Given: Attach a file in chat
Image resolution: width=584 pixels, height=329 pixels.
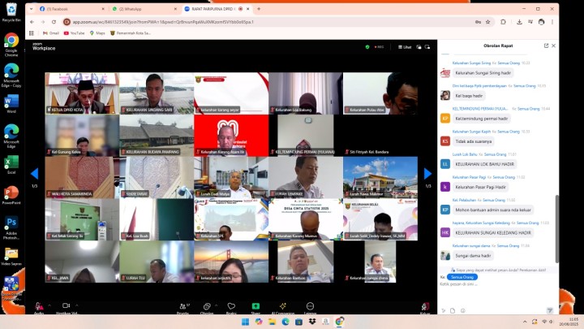Looking at the screenshot, I should point(453,310).
